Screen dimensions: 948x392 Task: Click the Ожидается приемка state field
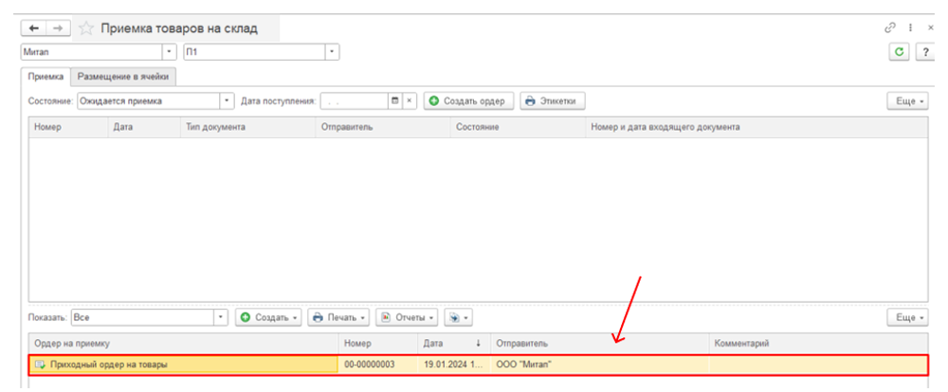coord(149,101)
